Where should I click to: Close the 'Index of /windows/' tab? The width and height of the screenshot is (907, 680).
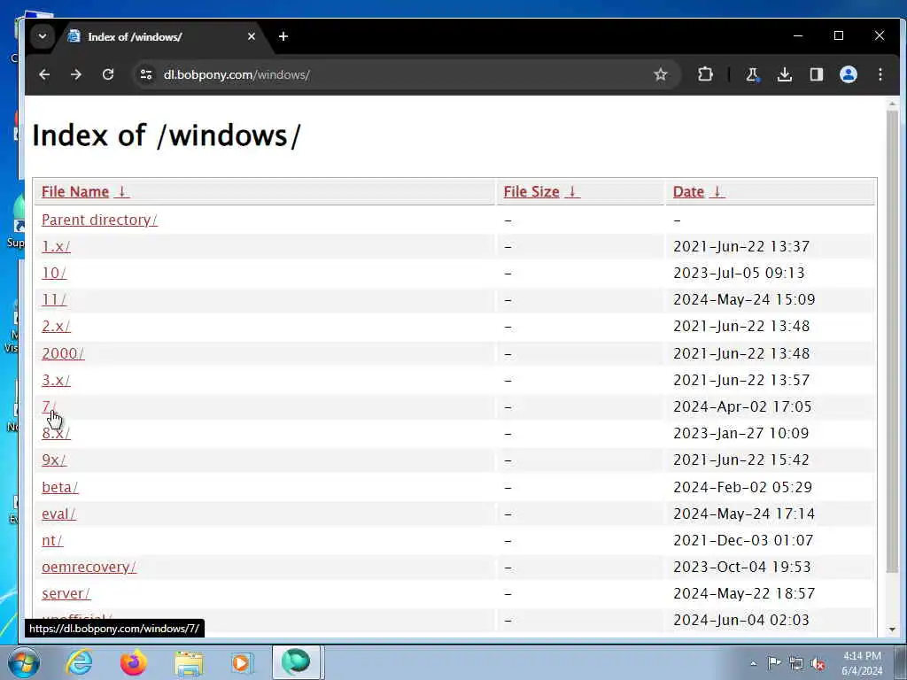[251, 36]
